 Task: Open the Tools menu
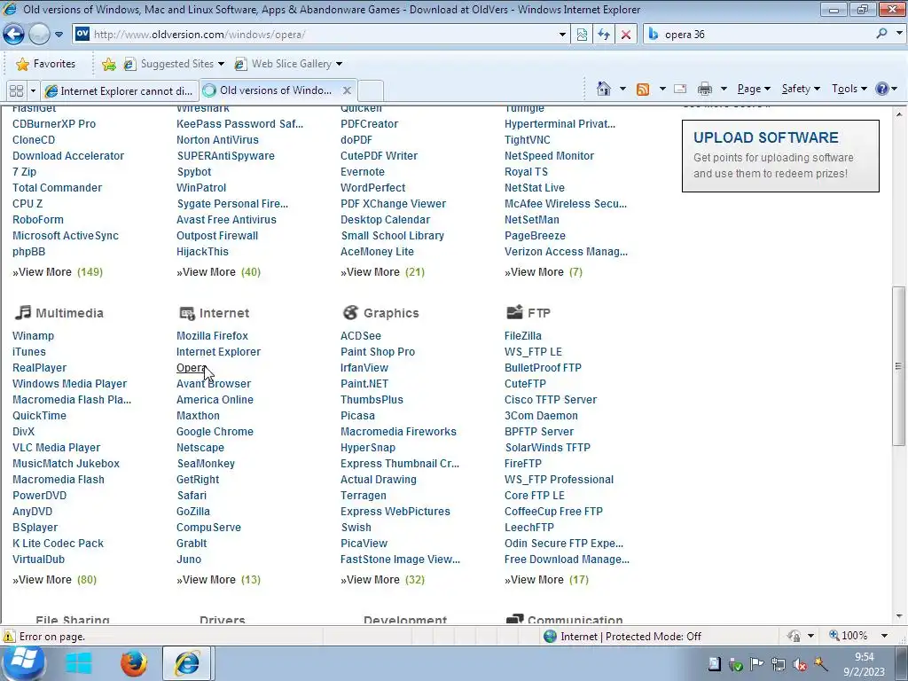[x=849, y=89]
